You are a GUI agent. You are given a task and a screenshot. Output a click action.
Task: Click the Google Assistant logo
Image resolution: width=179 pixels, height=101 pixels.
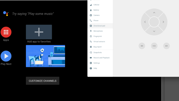pos(6,14)
